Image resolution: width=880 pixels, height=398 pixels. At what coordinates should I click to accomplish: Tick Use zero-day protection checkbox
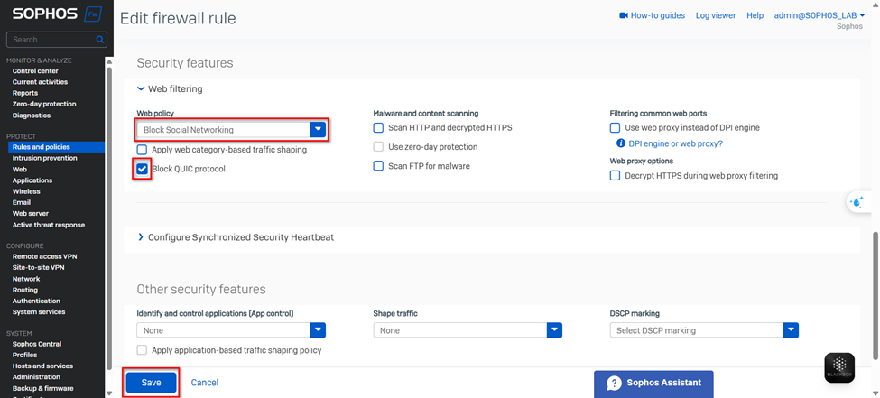[x=379, y=147]
